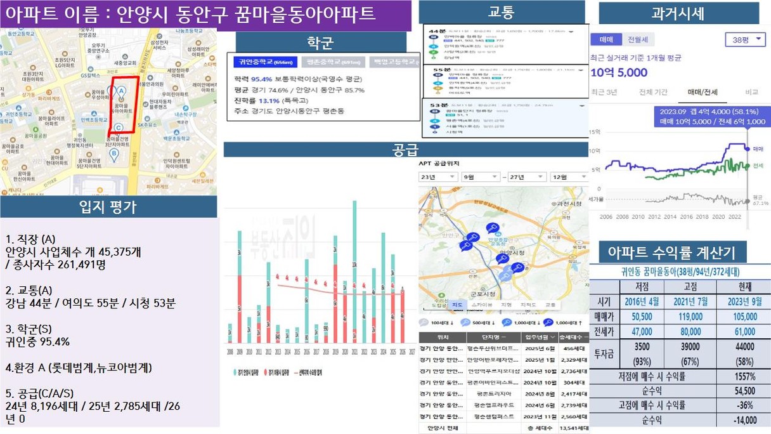Switch supply map to 지도 view
The image size is (771, 434).
coord(457,305)
